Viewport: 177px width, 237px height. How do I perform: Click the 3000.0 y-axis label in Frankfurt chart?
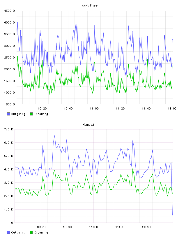point(9,46)
